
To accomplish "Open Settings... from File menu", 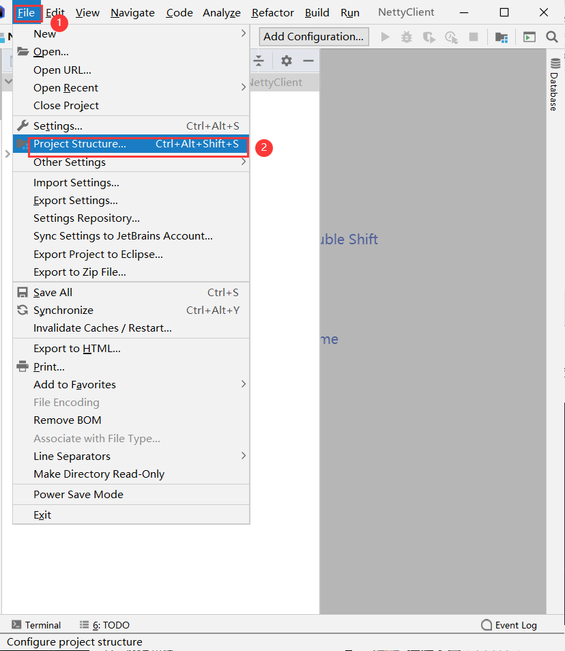I will (x=131, y=126).
